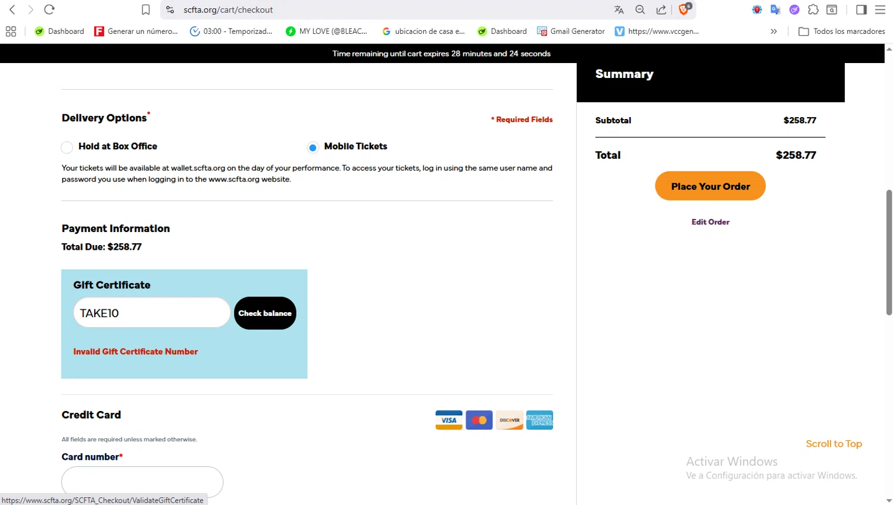Open vccgen bookmark
893x505 pixels.
pyautogui.click(x=657, y=32)
